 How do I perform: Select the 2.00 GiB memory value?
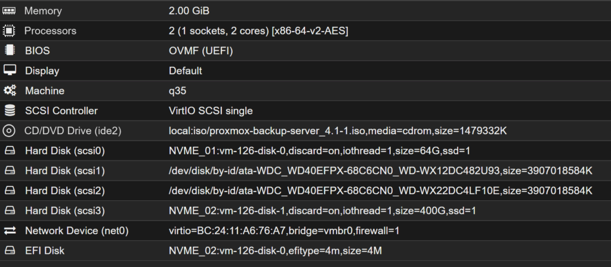point(189,11)
